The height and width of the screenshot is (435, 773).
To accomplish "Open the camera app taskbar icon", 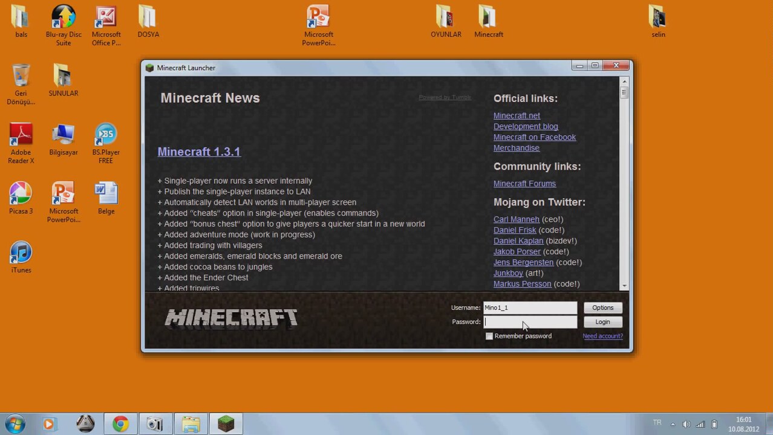I will [155, 424].
